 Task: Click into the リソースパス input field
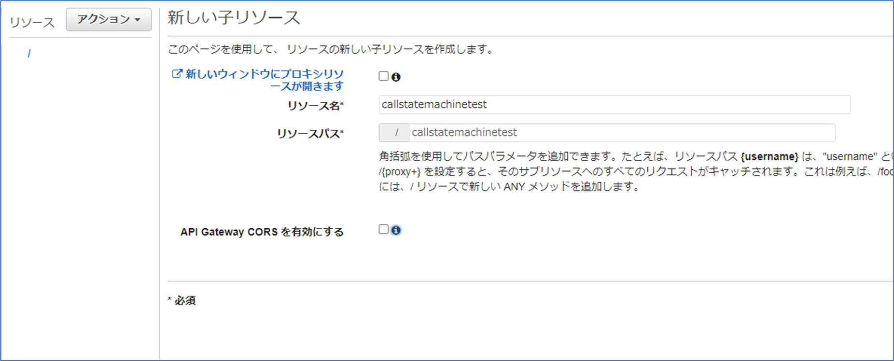[x=622, y=133]
